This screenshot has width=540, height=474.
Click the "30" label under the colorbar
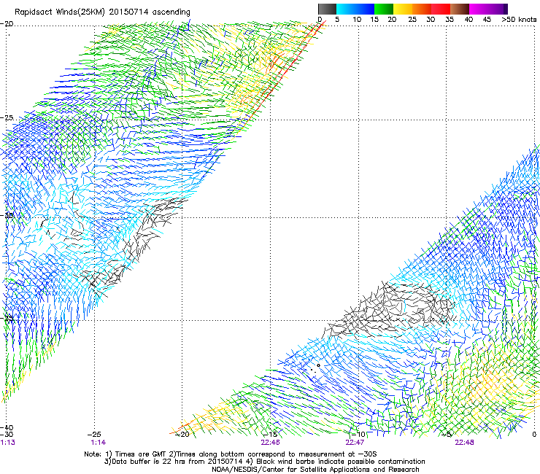(x=431, y=20)
